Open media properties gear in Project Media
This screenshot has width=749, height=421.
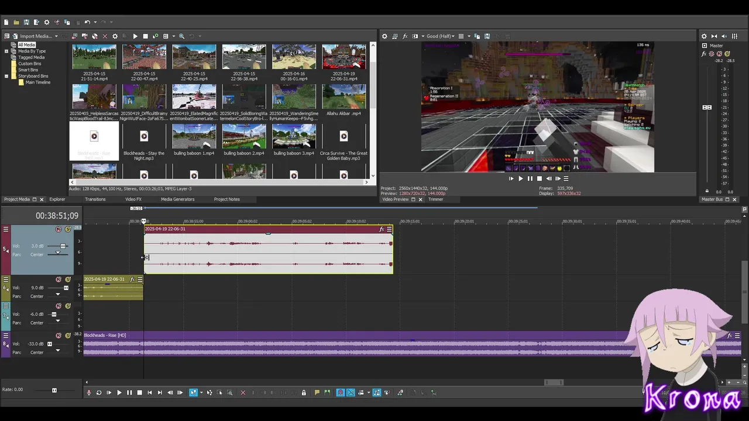[115, 36]
